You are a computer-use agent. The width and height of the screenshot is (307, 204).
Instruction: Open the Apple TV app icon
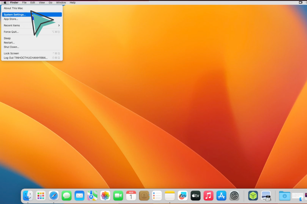tap(195, 196)
